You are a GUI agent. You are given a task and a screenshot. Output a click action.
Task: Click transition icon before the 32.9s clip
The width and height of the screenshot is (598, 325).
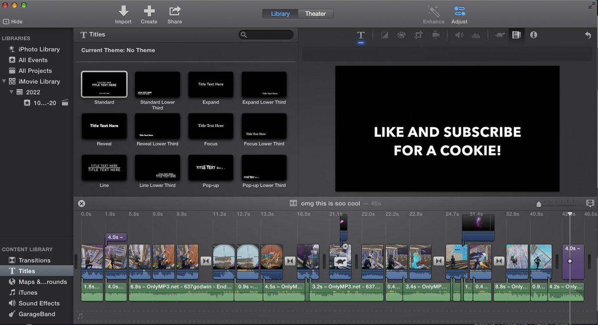pos(499,261)
